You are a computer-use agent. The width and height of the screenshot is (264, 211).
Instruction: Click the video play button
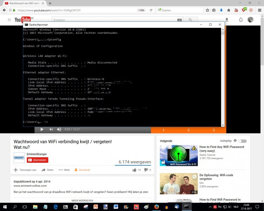42,129
